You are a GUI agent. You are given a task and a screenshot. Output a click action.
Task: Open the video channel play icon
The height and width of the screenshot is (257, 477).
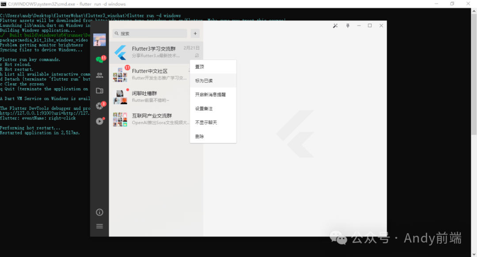100,121
